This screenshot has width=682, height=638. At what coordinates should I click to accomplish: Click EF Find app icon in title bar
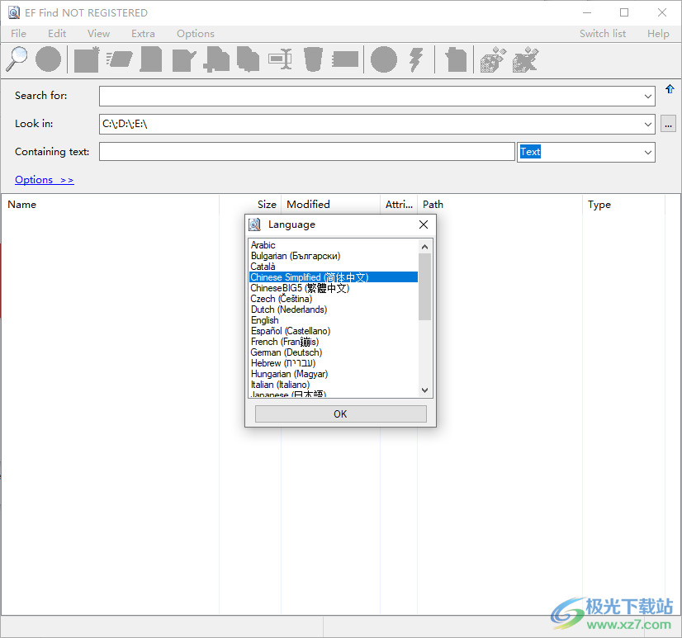coord(14,12)
